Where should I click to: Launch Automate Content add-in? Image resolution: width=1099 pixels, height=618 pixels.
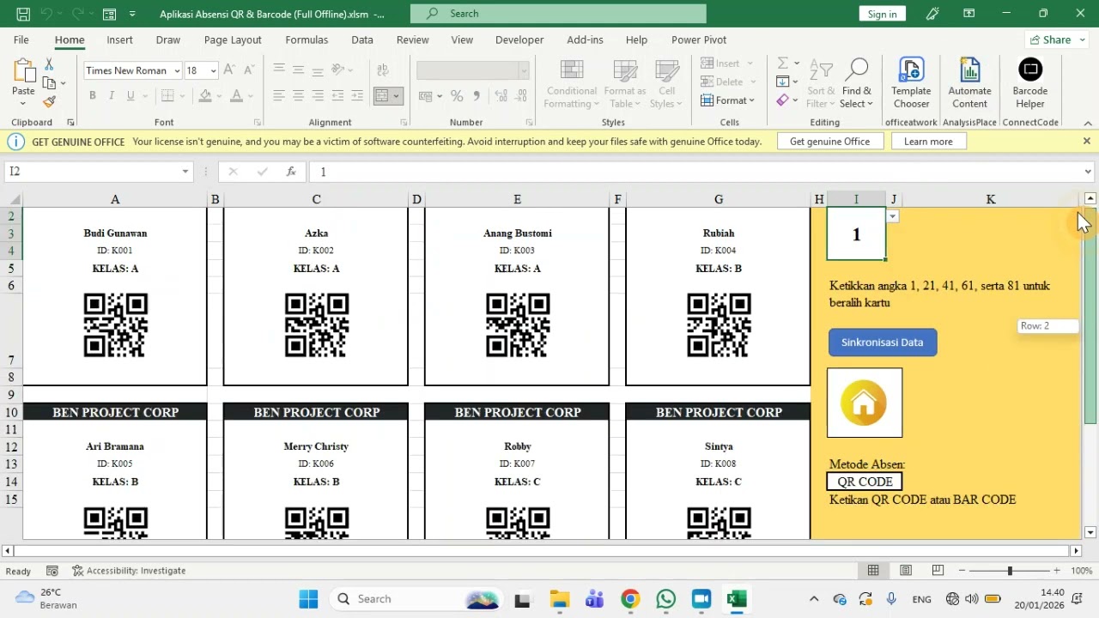(969, 84)
